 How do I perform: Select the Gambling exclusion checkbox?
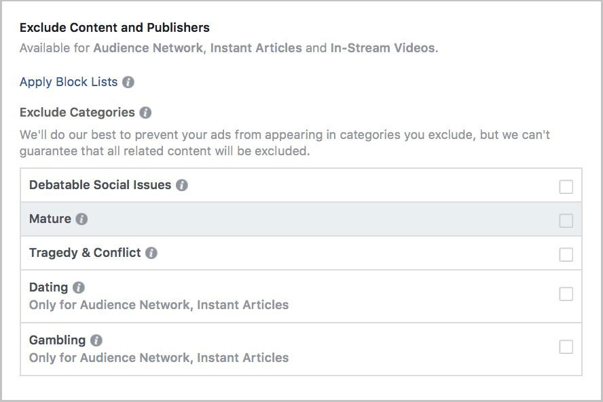(x=566, y=346)
